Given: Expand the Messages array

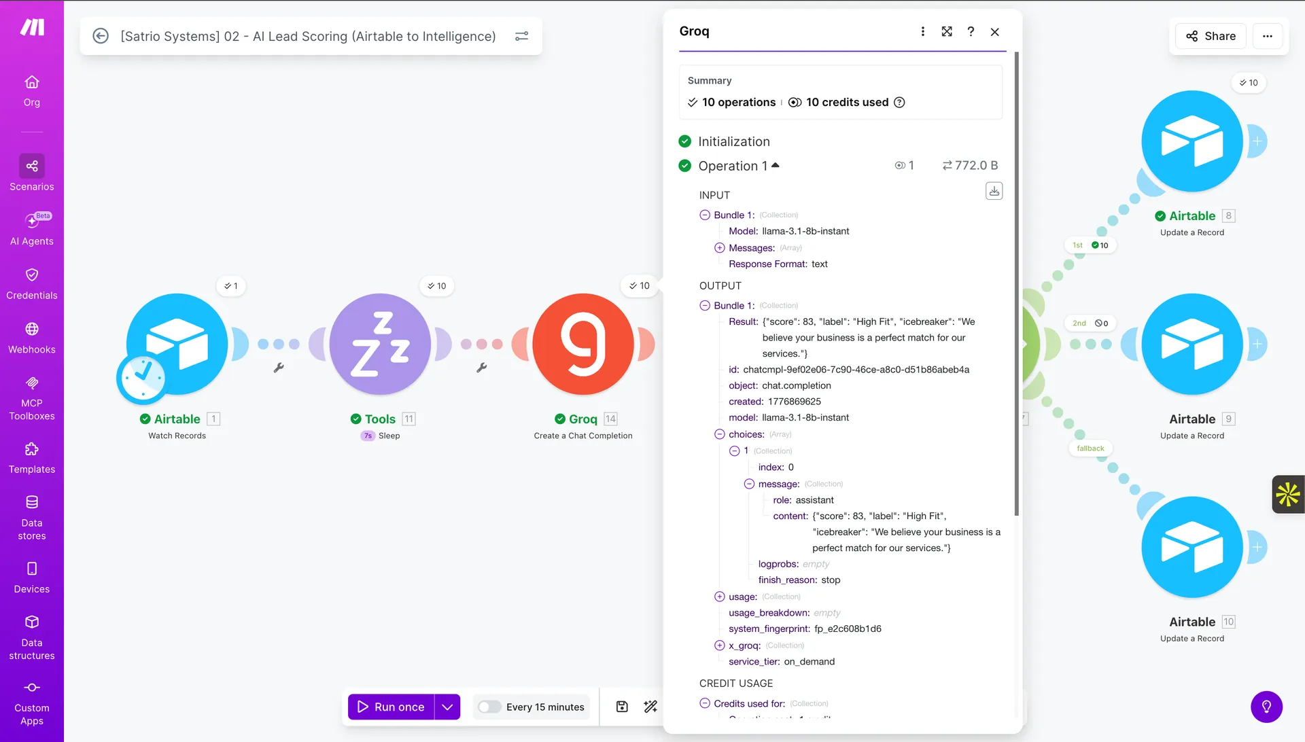Looking at the screenshot, I should pos(719,248).
